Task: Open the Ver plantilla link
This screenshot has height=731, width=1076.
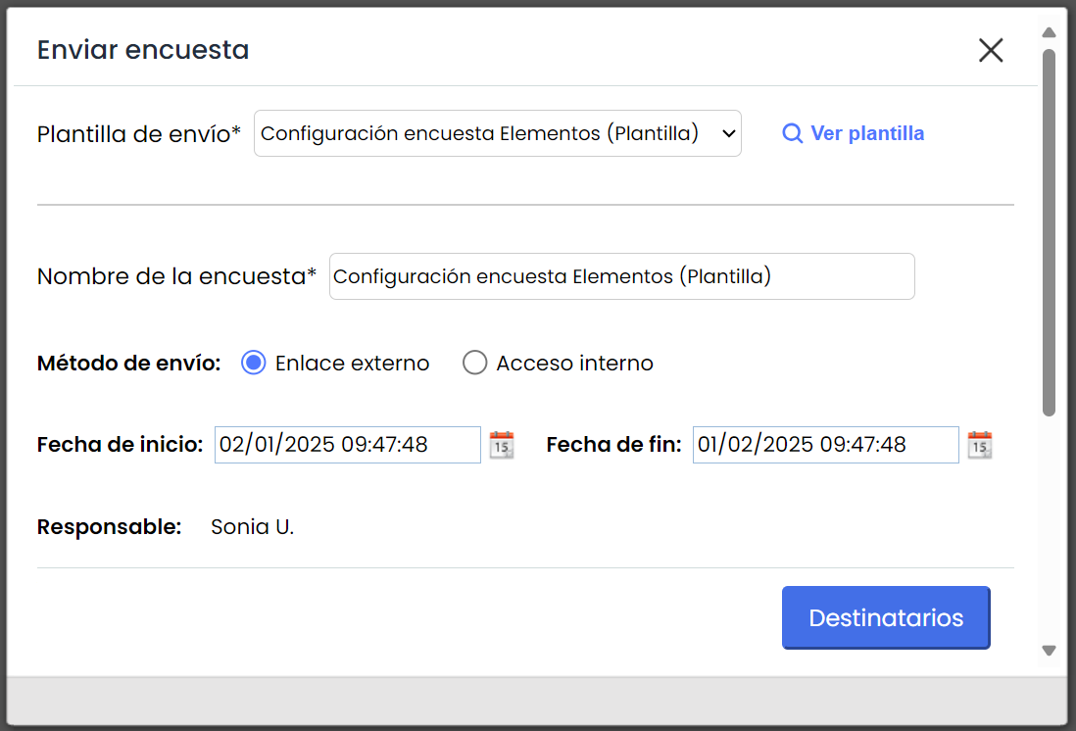Action: point(867,134)
